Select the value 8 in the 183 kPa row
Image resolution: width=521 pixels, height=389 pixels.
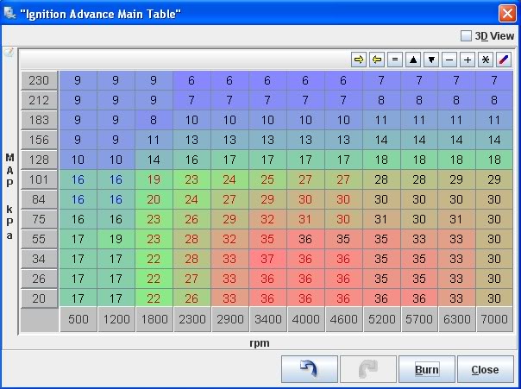[154, 120]
